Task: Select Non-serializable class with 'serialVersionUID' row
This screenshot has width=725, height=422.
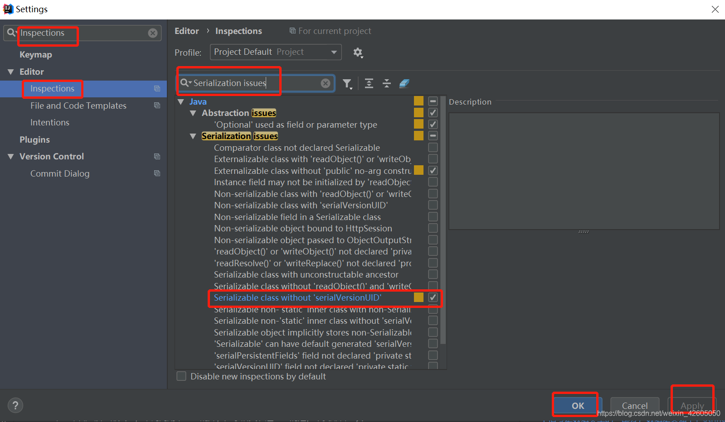Action: tap(301, 205)
